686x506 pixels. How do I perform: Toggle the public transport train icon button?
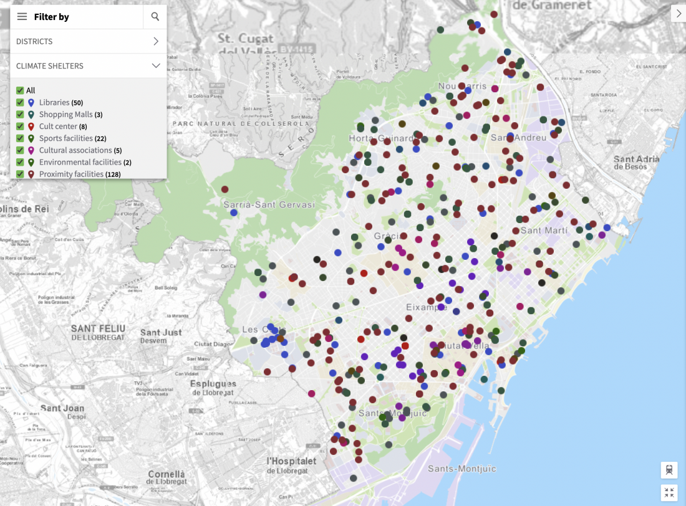[x=669, y=470]
